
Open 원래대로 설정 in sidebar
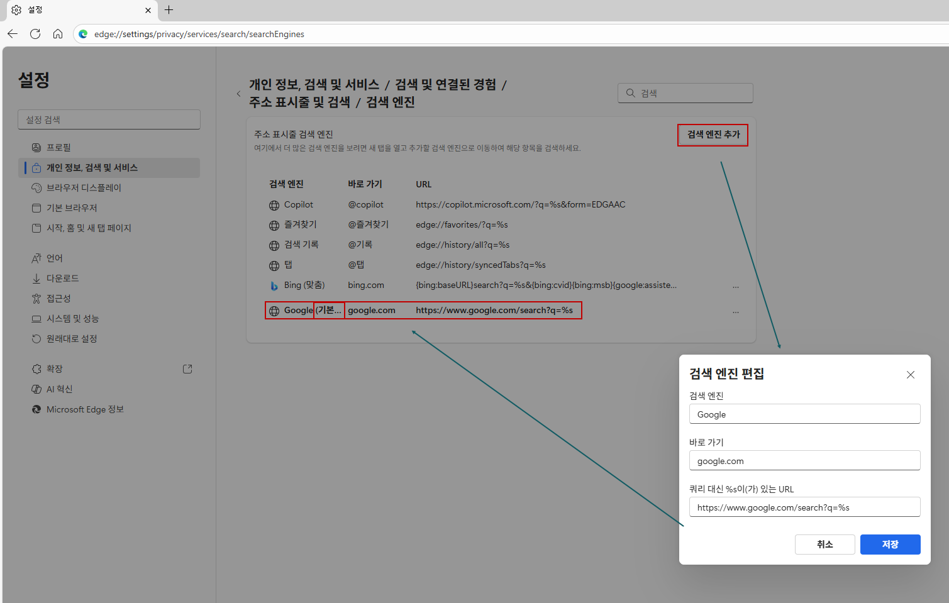109,338
